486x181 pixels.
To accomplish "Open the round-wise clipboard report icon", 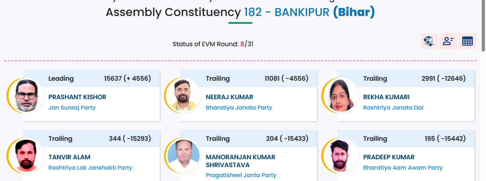I will tap(429, 41).
